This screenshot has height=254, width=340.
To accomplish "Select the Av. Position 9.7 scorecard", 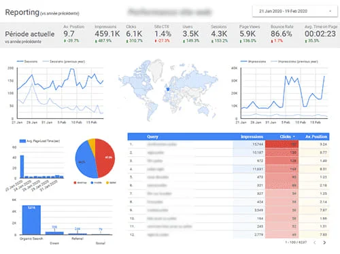I will click(73, 34).
